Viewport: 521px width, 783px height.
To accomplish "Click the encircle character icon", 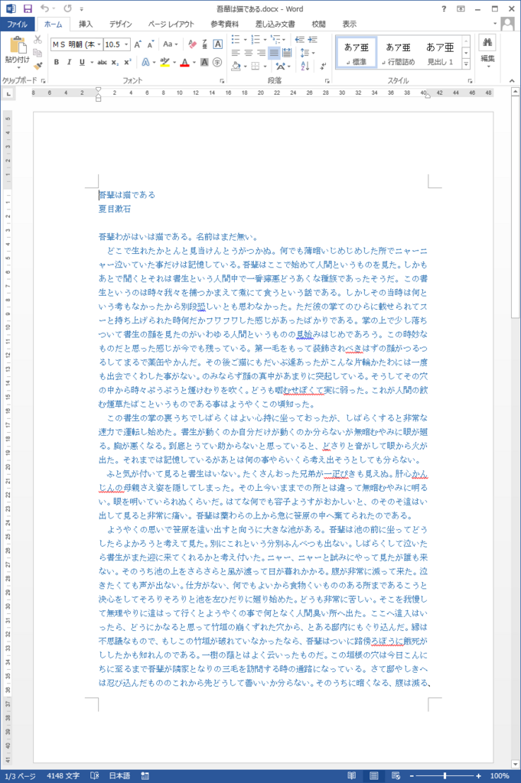I will 217,63.
